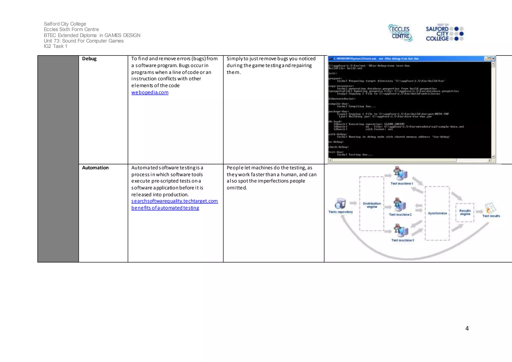Viewport: 512px width, 362px height.
Task: Click the cmd window title bar icon
Action: coord(331,59)
